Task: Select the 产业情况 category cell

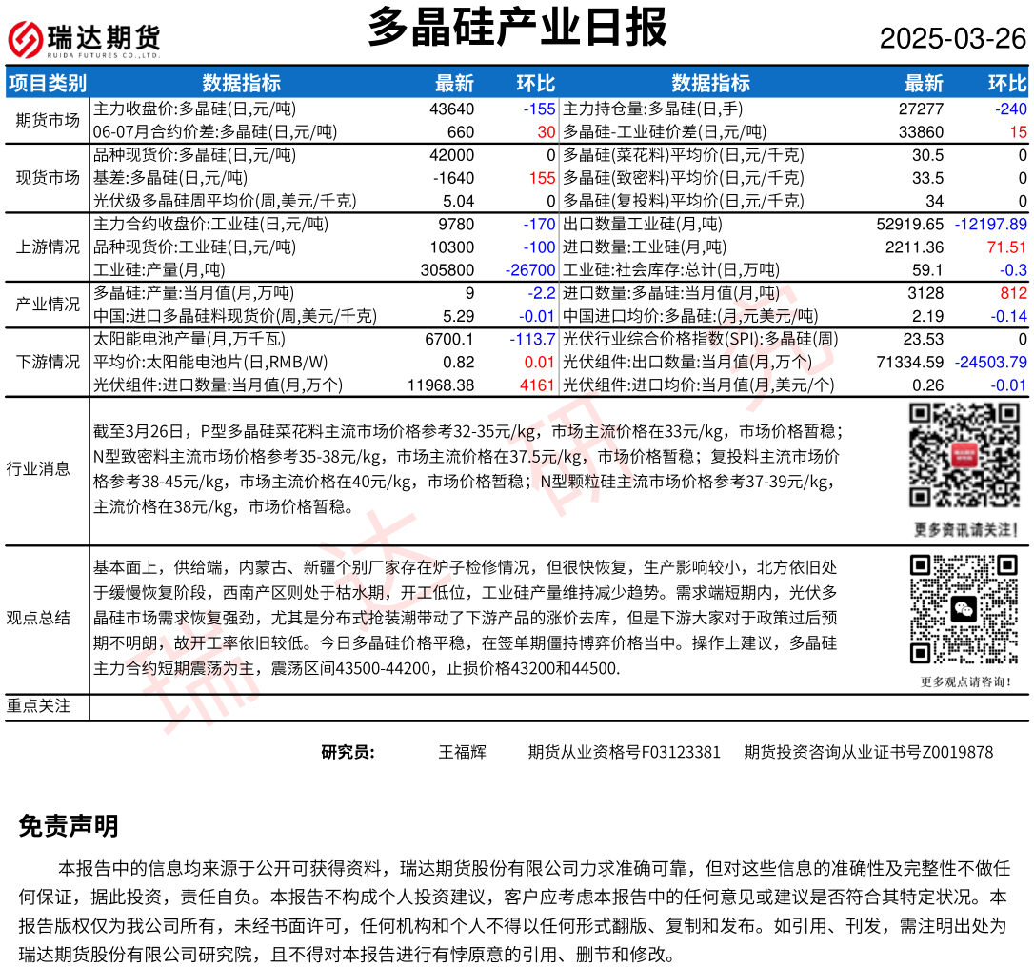Action: tap(48, 305)
